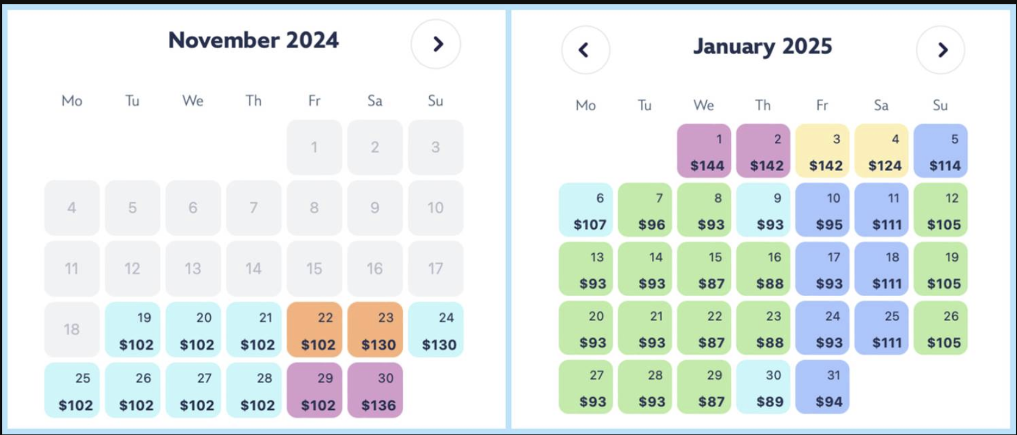Select November 29 purple date cell
The width and height of the screenshot is (1017, 435).
[315, 391]
